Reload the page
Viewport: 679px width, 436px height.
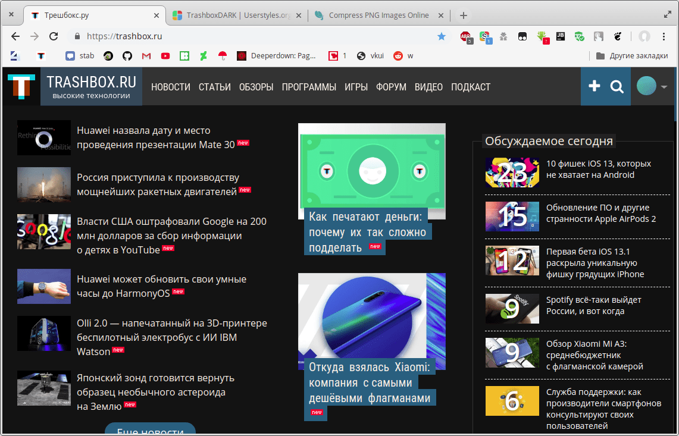click(x=54, y=36)
